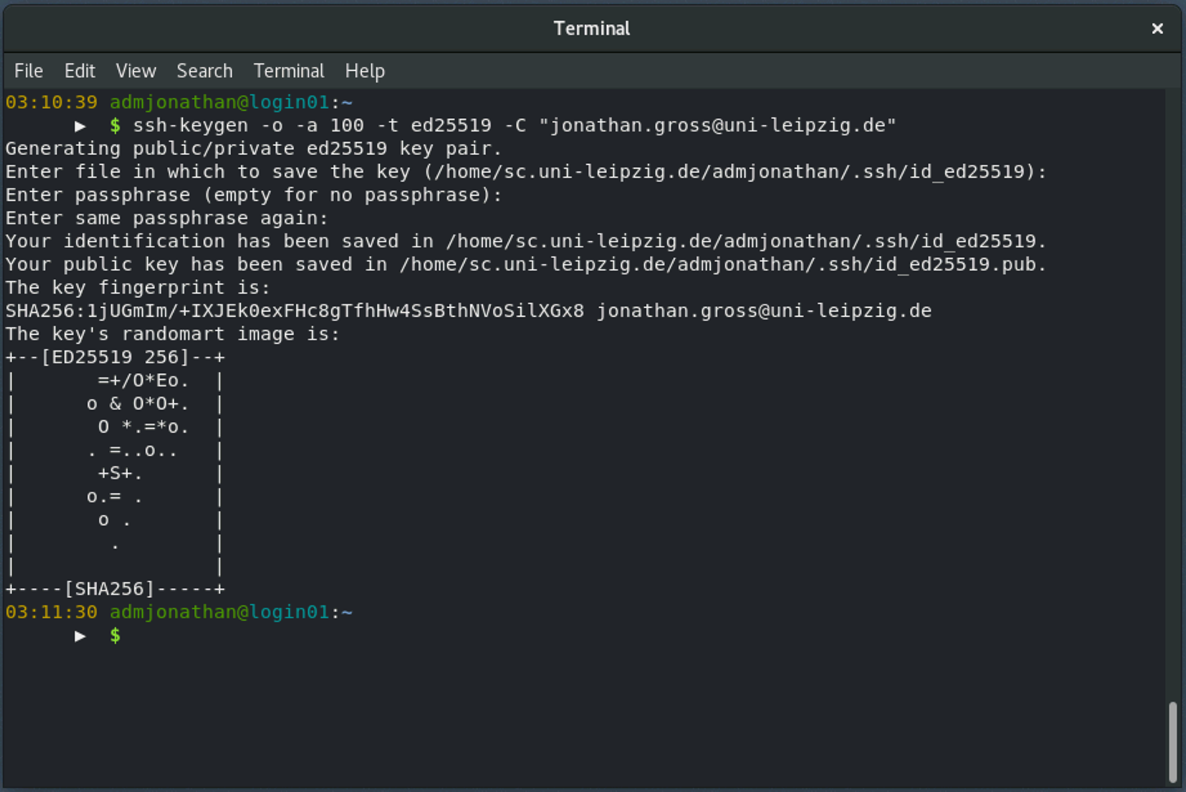Click 'Enter passphrase (empty for no passphrase):' line
The height and width of the screenshot is (792, 1186).
[254, 195]
